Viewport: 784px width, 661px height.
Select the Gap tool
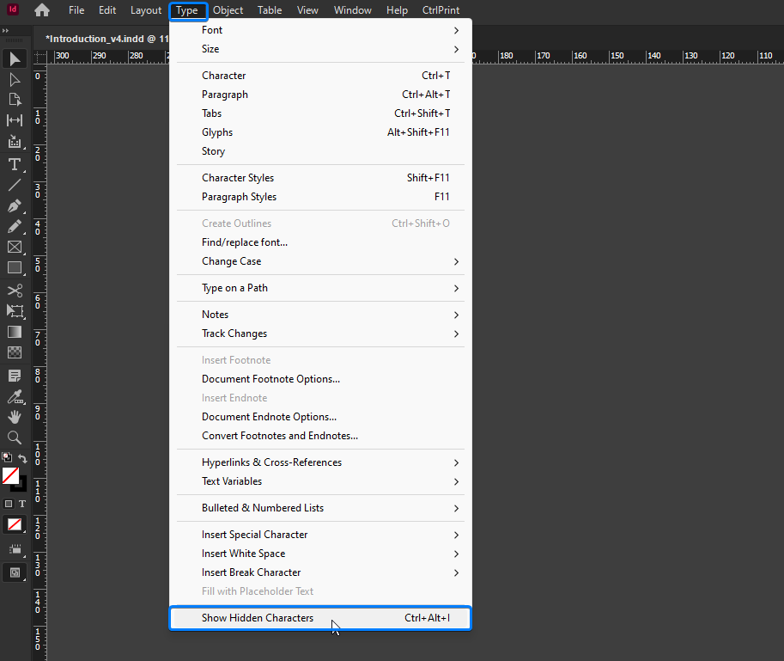(15, 120)
